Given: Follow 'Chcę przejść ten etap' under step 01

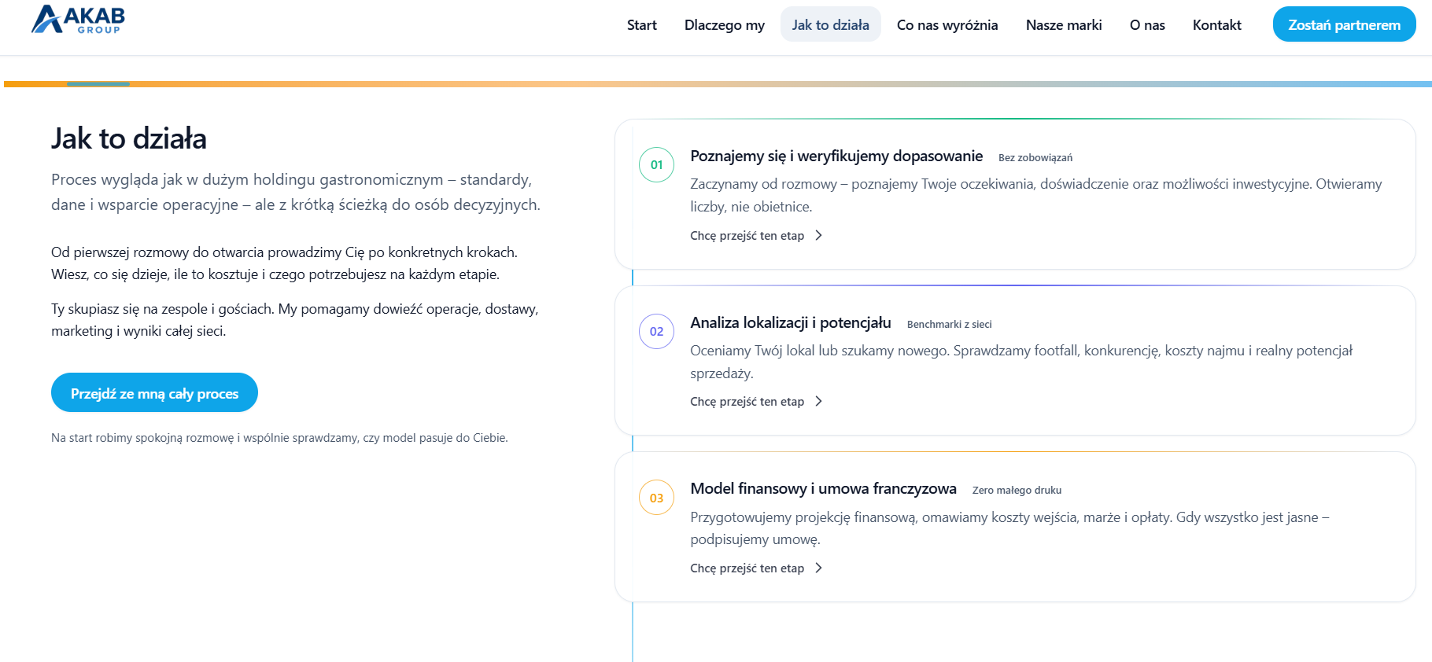Looking at the screenshot, I should click(747, 236).
